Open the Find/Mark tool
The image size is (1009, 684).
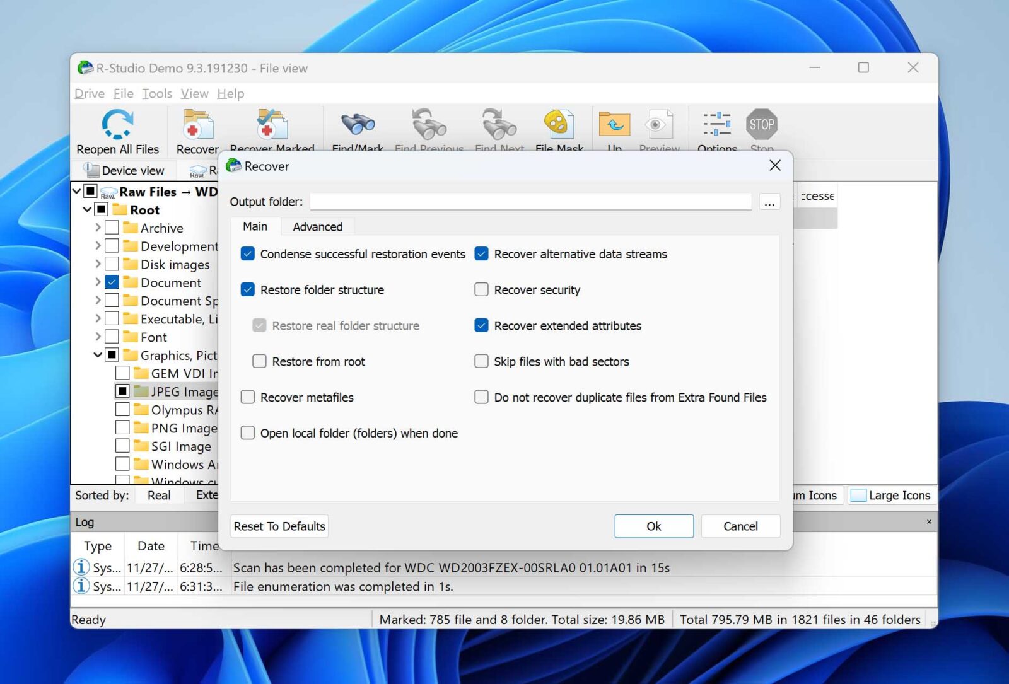click(356, 124)
